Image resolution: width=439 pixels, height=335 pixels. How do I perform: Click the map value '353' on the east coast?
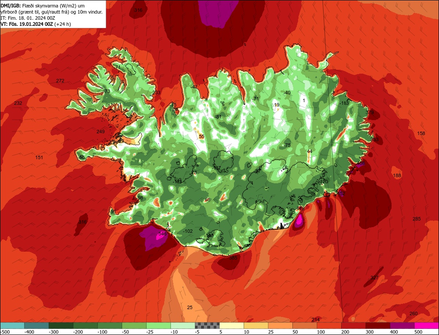click(374, 139)
